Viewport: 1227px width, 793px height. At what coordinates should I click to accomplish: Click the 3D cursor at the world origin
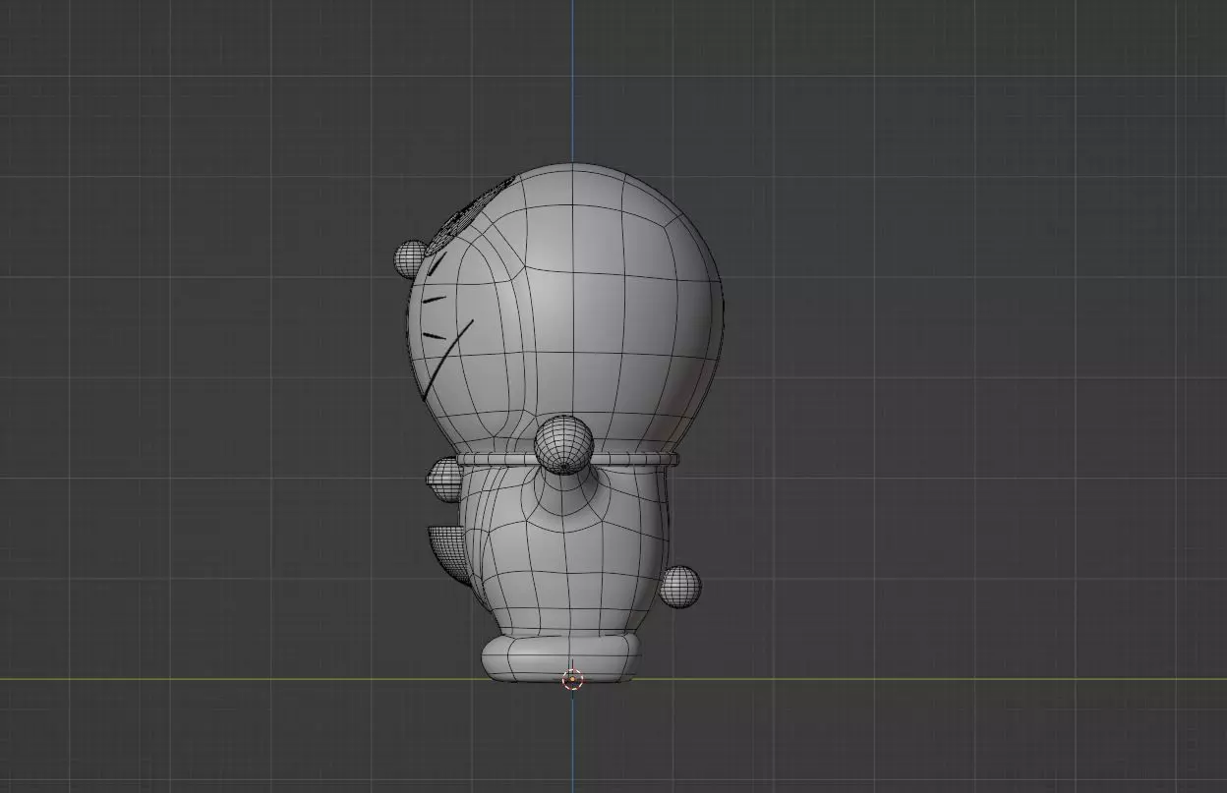[573, 679]
